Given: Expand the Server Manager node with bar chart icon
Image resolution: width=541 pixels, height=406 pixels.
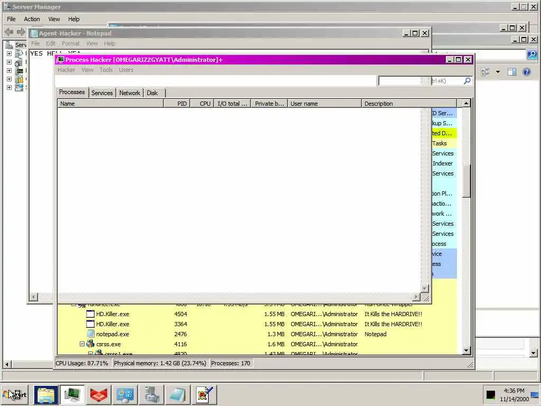Looking at the screenshot, I should pos(10,79).
